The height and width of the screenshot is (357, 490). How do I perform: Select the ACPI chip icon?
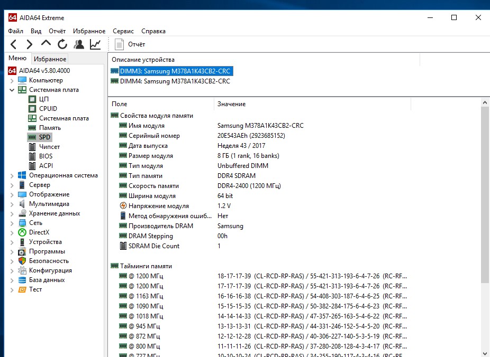click(x=32, y=165)
